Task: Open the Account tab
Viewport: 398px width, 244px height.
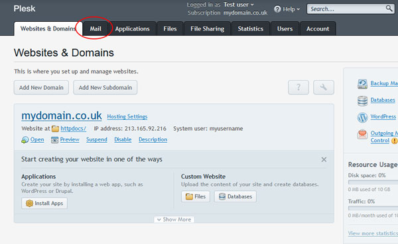Action: click(318, 28)
